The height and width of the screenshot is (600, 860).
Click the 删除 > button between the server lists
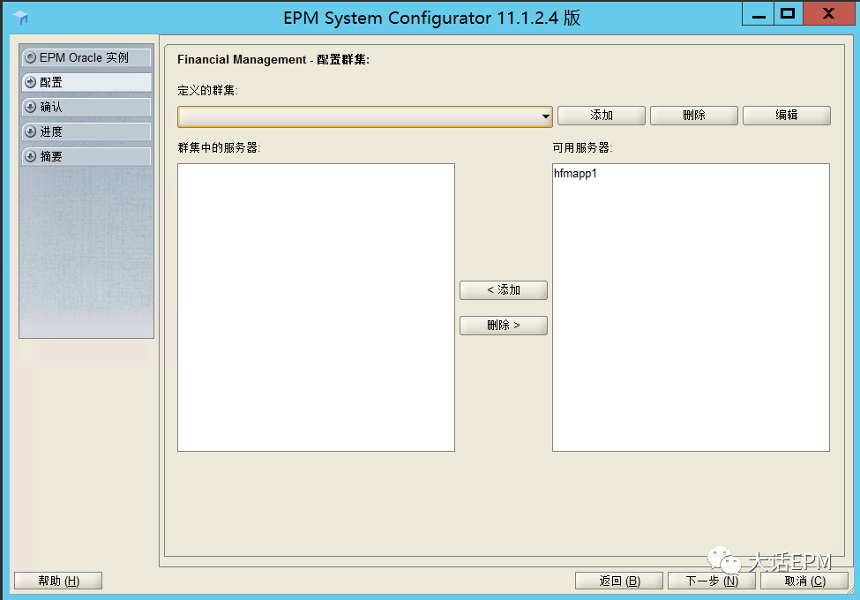[504, 326]
